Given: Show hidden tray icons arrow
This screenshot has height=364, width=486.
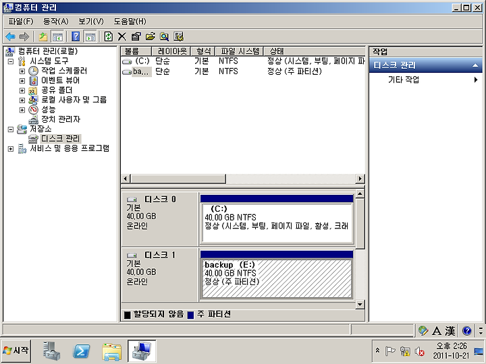Looking at the screenshot, I should pyautogui.click(x=377, y=351).
